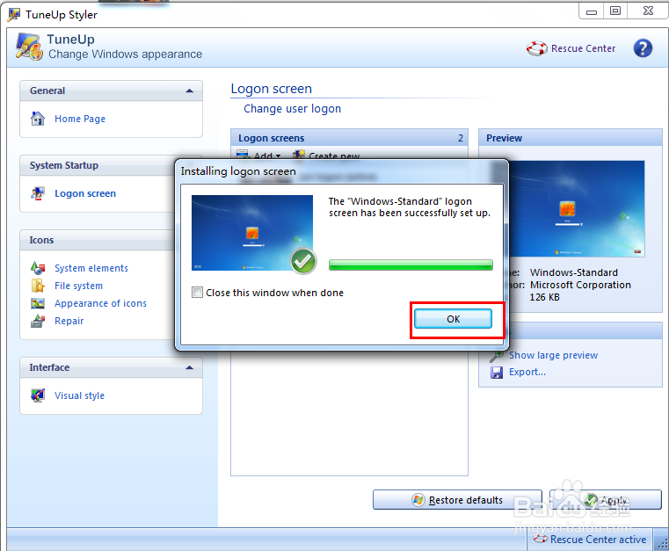Collapse the General panel arrow
The image size is (669, 551).
tap(189, 91)
